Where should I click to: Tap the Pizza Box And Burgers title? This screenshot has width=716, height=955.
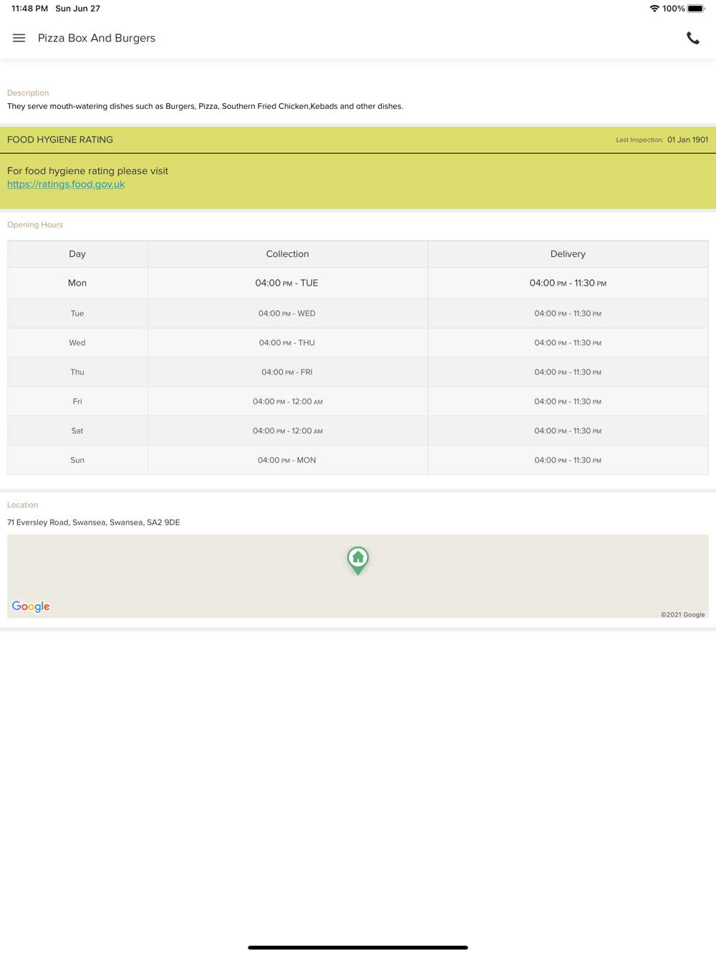click(x=97, y=38)
